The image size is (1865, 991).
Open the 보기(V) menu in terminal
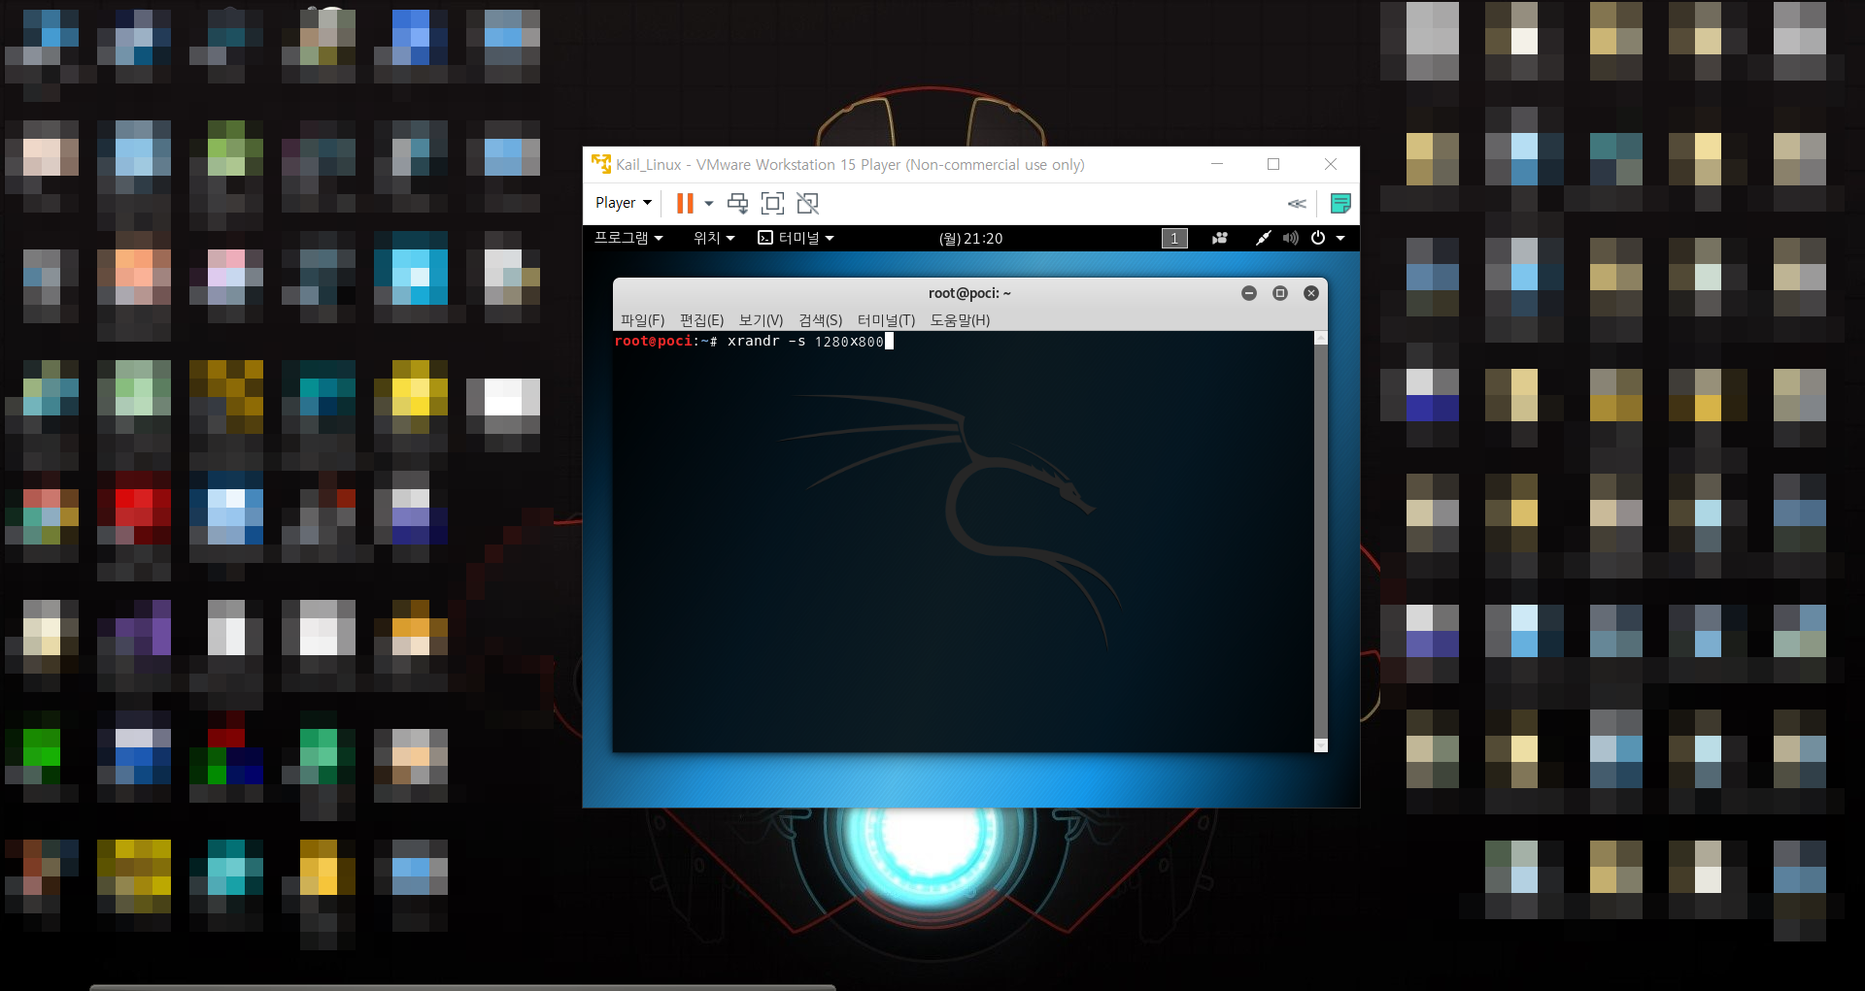click(x=761, y=320)
